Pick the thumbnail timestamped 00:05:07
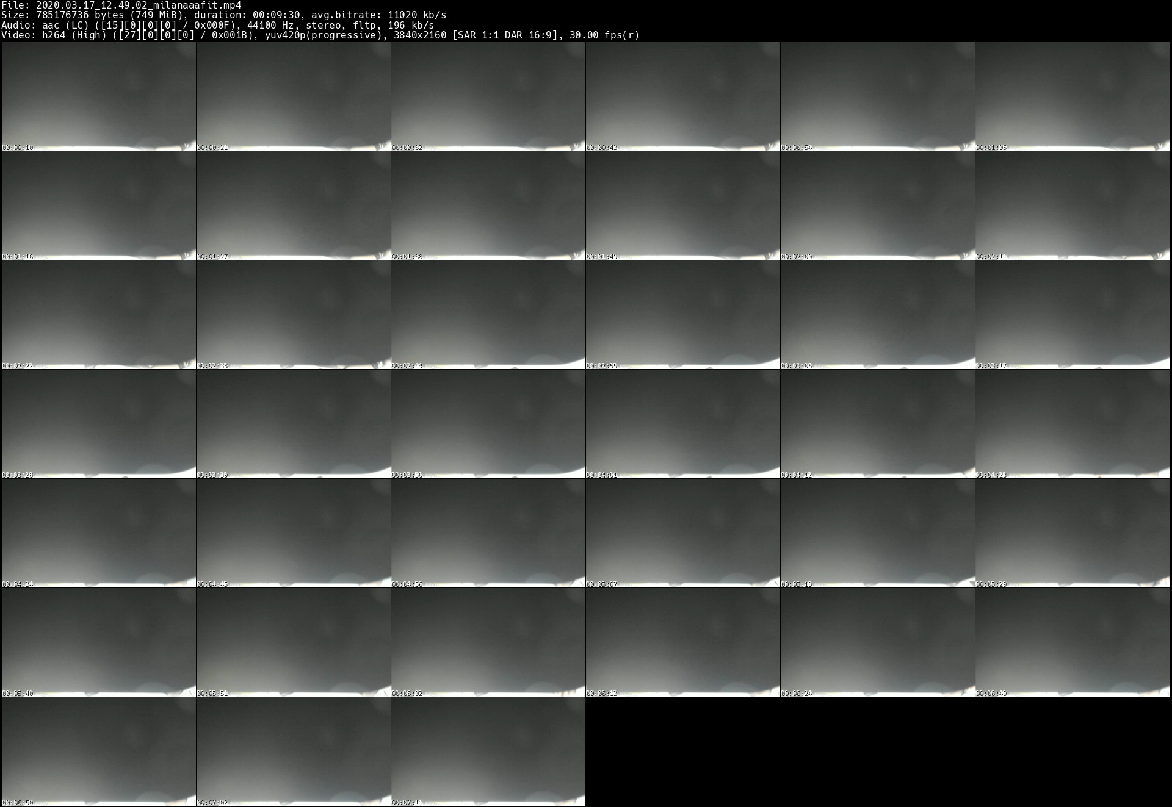The height and width of the screenshot is (807, 1172). (x=682, y=533)
